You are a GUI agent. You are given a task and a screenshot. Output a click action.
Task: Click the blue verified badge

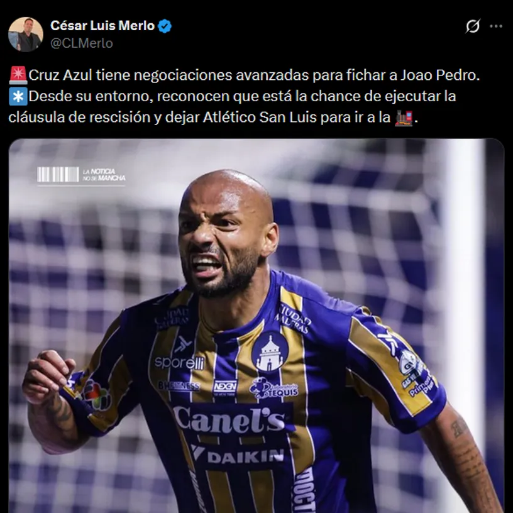(165, 26)
